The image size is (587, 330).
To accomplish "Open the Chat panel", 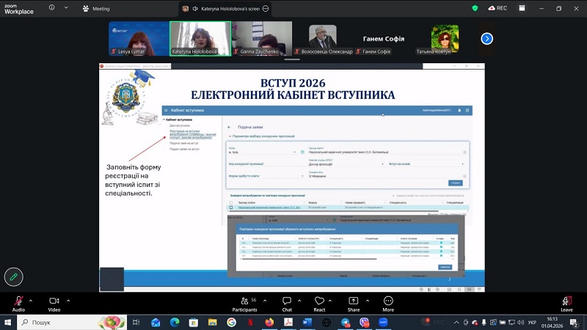I will pos(287,301).
